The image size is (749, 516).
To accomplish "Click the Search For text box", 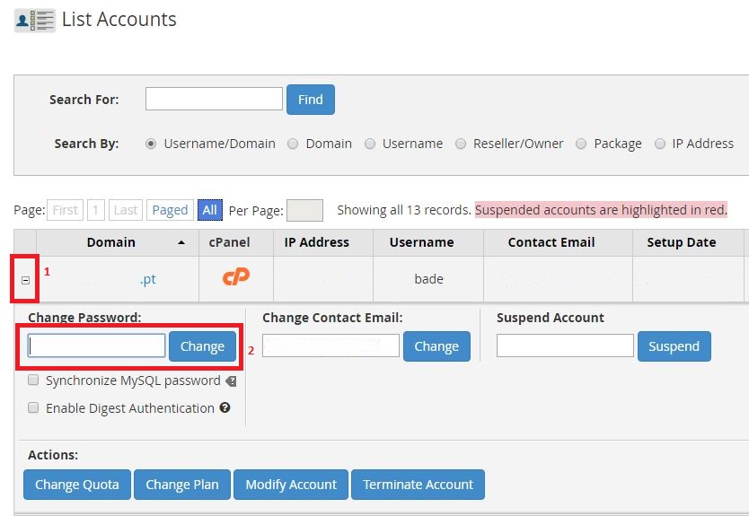I will [x=214, y=99].
